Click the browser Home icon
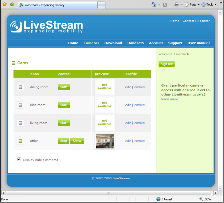224x203 pixels. click(x=154, y=5)
